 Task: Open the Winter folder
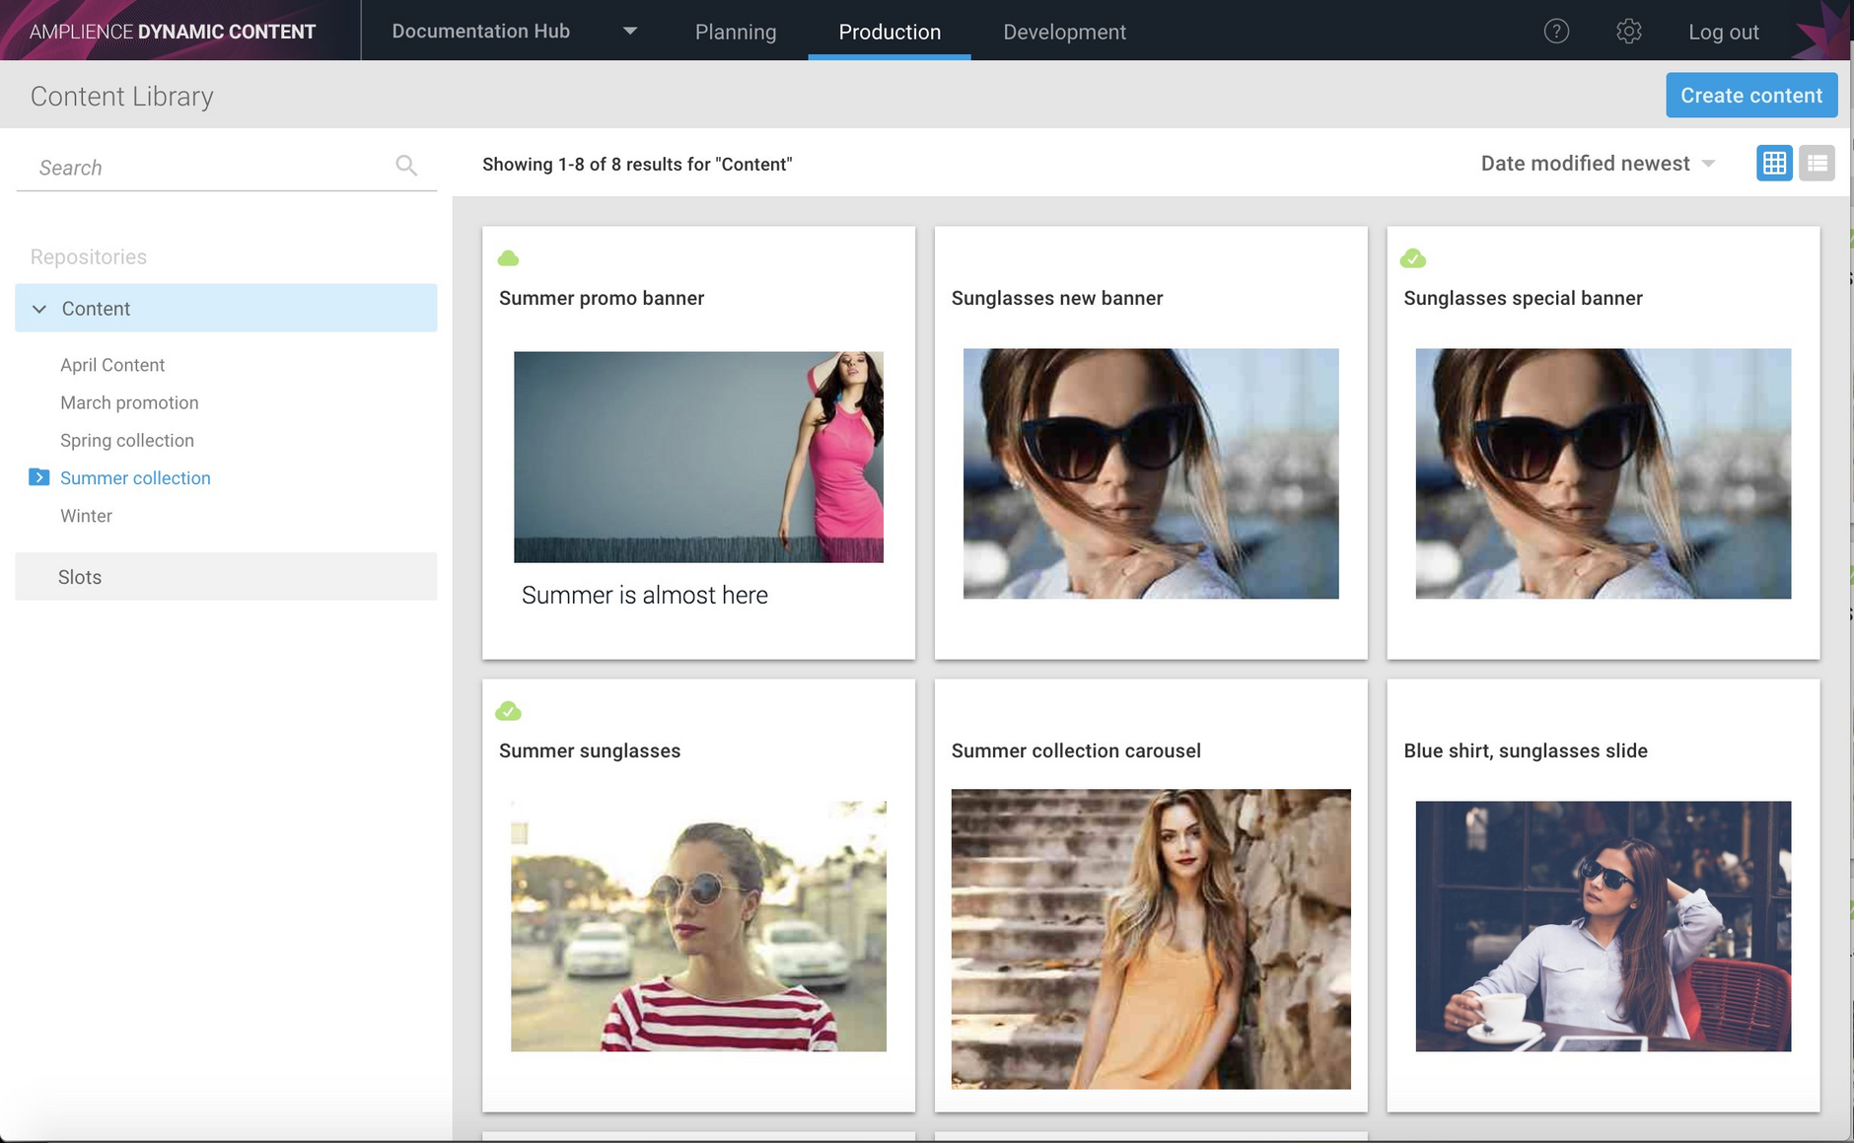pyautogui.click(x=86, y=516)
